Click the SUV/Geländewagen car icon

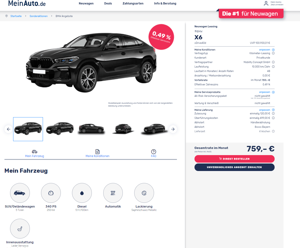pos(20,193)
